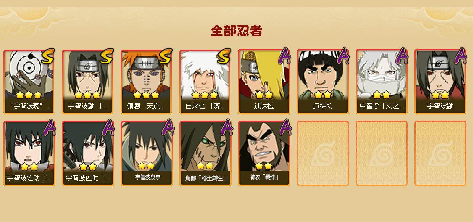Click the empty slot beside 神农「羁绊」
Screen dimensions: 473x222
[323, 153]
